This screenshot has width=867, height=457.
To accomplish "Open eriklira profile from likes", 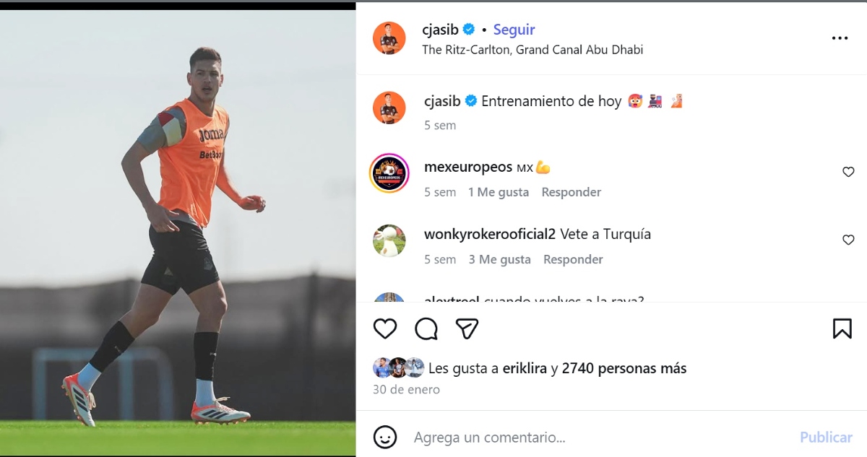I will pyautogui.click(x=525, y=368).
